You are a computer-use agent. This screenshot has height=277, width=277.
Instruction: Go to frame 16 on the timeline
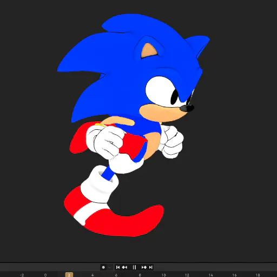tap(234, 275)
